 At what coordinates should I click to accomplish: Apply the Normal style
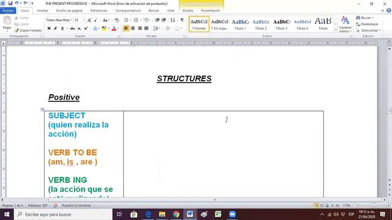[x=199, y=24]
